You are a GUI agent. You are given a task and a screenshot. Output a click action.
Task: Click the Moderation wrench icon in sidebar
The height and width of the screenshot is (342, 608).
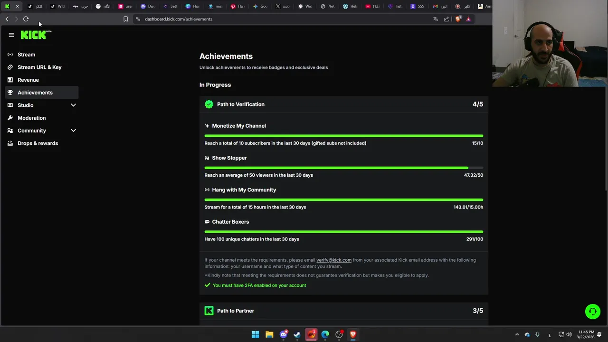10,118
